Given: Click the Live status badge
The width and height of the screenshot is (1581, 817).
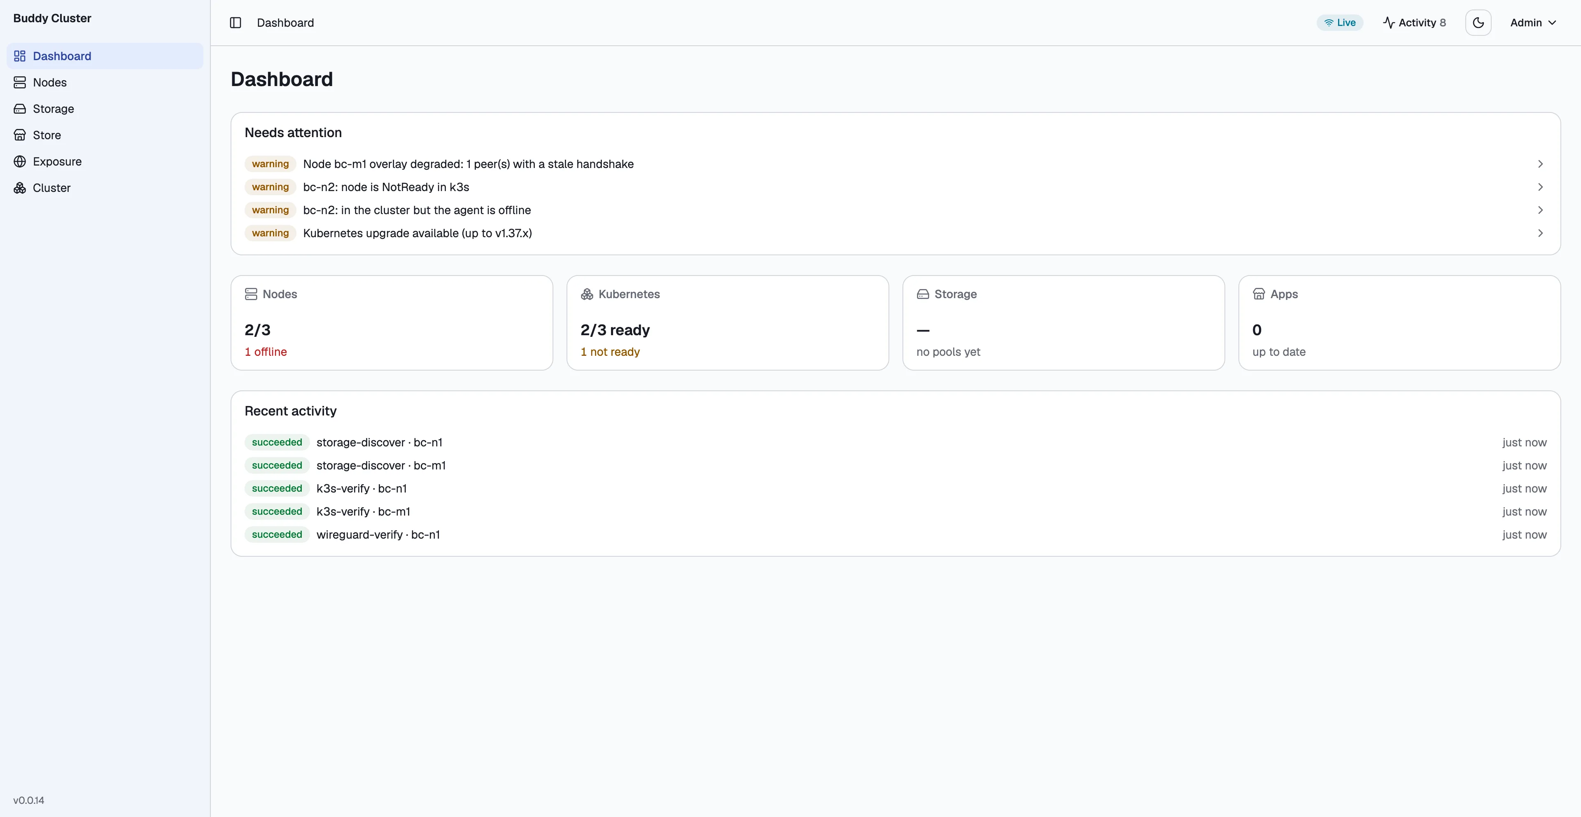Looking at the screenshot, I should 1340,23.
